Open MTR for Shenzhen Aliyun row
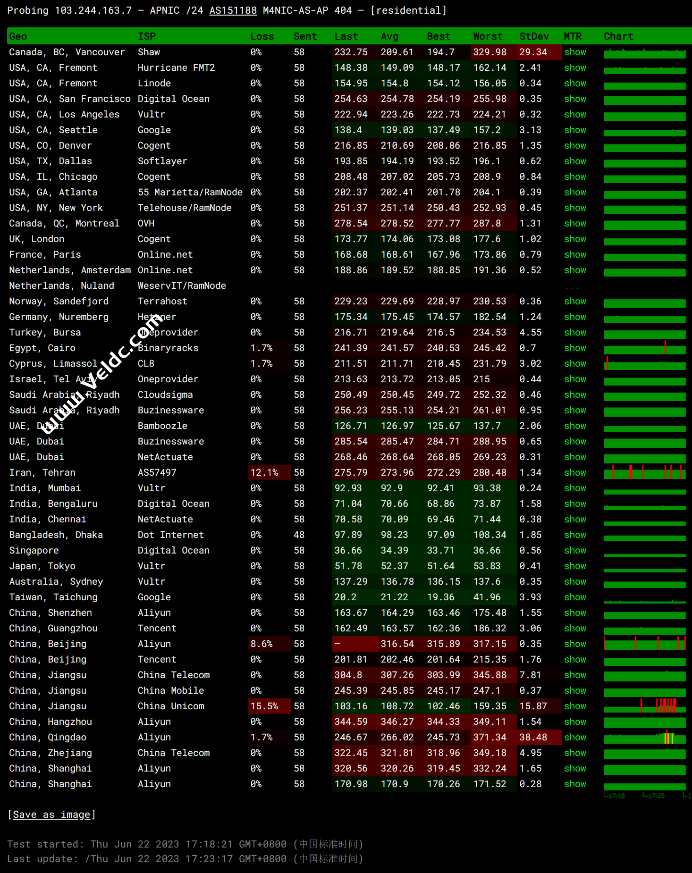The height and width of the screenshot is (873, 692). click(575, 613)
